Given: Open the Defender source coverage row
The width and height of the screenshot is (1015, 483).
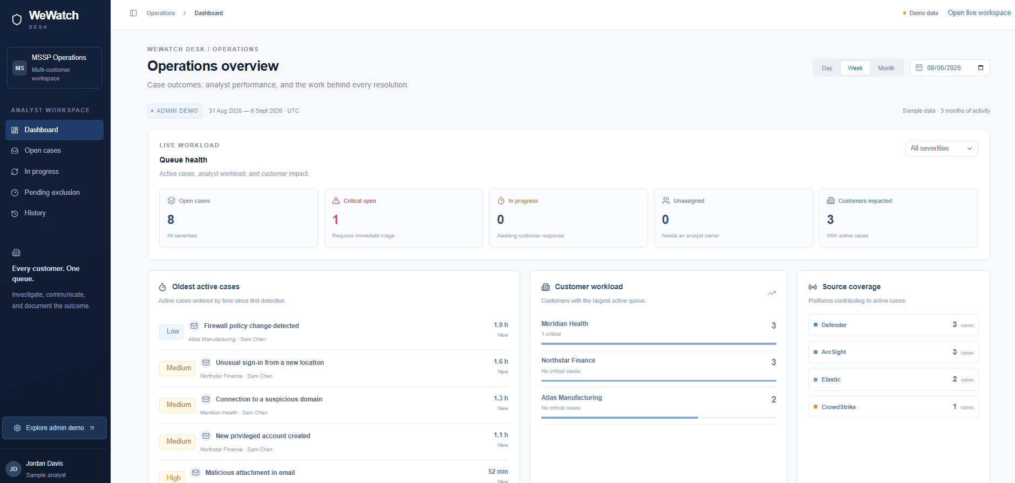Looking at the screenshot, I should click(x=893, y=325).
